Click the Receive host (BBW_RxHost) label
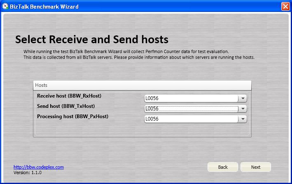 (69, 96)
